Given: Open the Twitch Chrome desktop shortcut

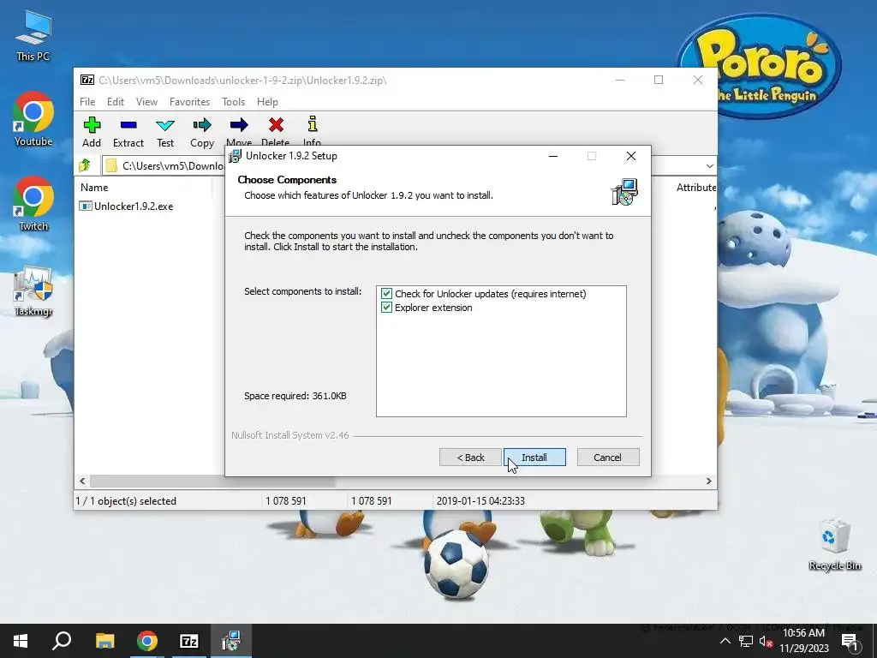Looking at the screenshot, I should [x=33, y=204].
